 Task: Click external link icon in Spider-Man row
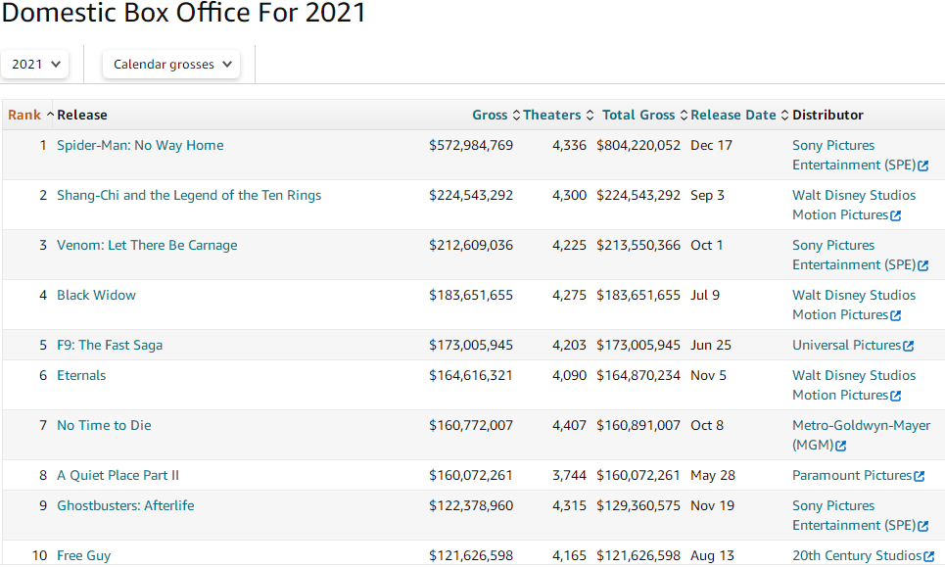coord(922,165)
